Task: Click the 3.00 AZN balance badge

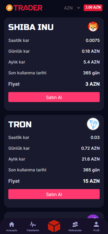Action: 93,8
